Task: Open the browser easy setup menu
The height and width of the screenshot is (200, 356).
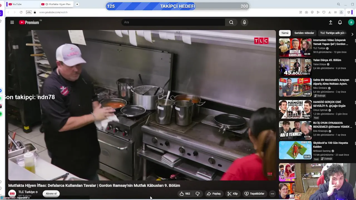Action: tap(335, 12)
